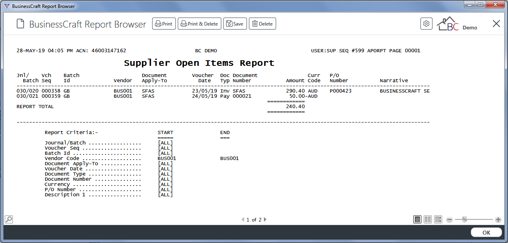Viewport: 508px width, 243px height.
Task: Click the zoom slider handle
Action: pos(464,219)
